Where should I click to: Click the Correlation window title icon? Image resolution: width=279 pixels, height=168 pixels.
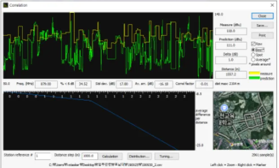[x=6, y=5]
